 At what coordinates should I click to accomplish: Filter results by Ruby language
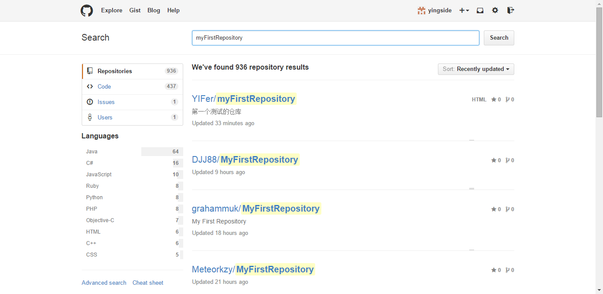pyautogui.click(x=132, y=186)
